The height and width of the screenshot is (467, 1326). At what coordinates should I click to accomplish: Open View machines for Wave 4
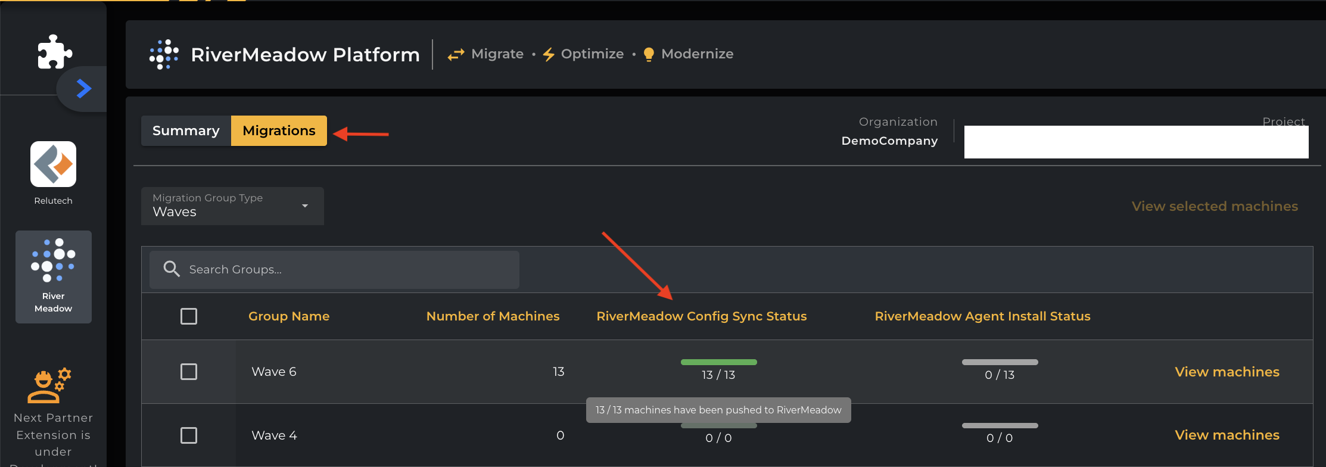(x=1227, y=435)
